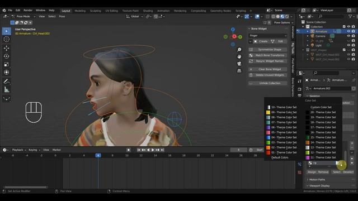Jump to the timeline end frame
The image size is (358, 201).
point(162,150)
